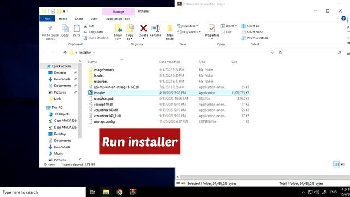Refresh the Installer folder view

(x=281, y=53)
